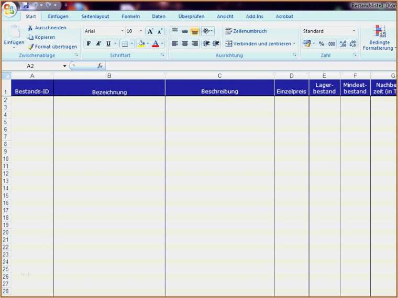Screen dimensions: 398x298
Task: Expand the Standard number format dropdown
Action: tap(354, 31)
